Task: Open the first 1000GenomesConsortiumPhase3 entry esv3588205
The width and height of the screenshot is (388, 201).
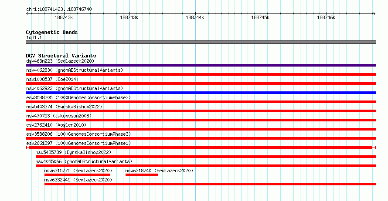Action: point(78,97)
